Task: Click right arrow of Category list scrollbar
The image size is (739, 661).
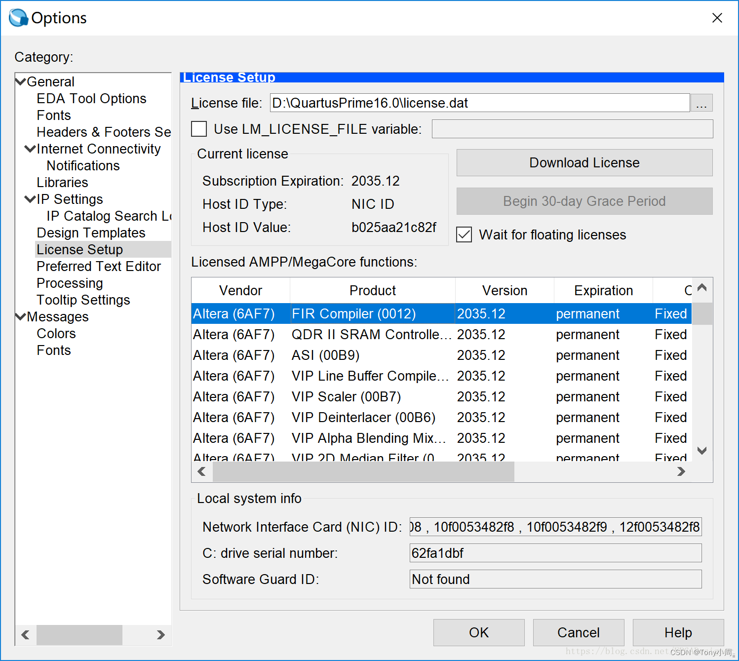Action: point(160,635)
